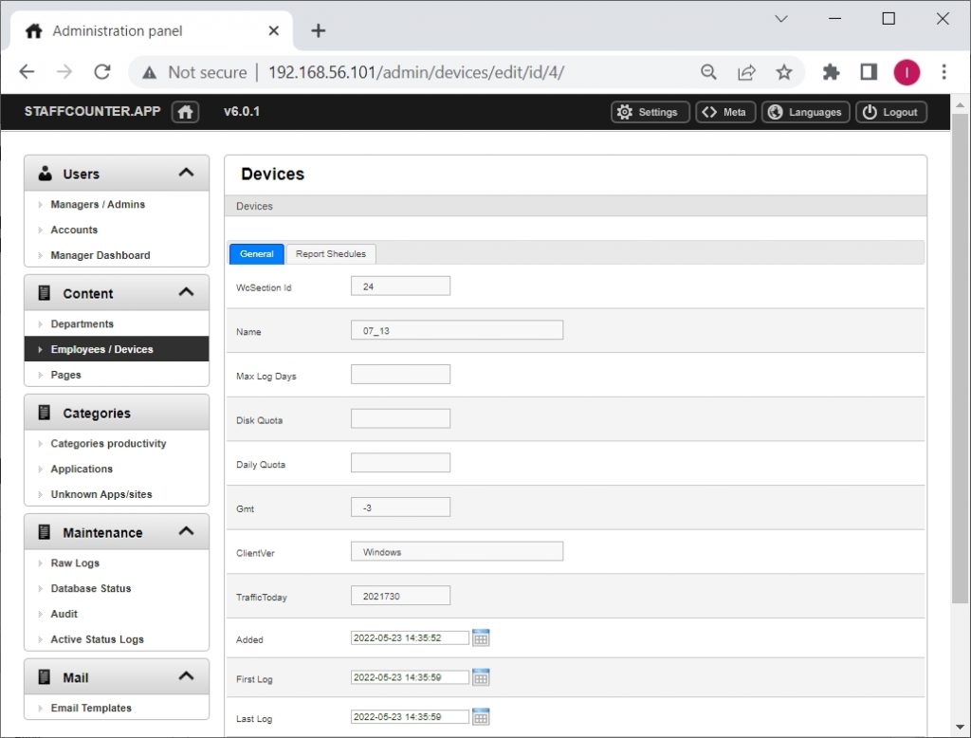Focus the ClientVer field

(457, 551)
